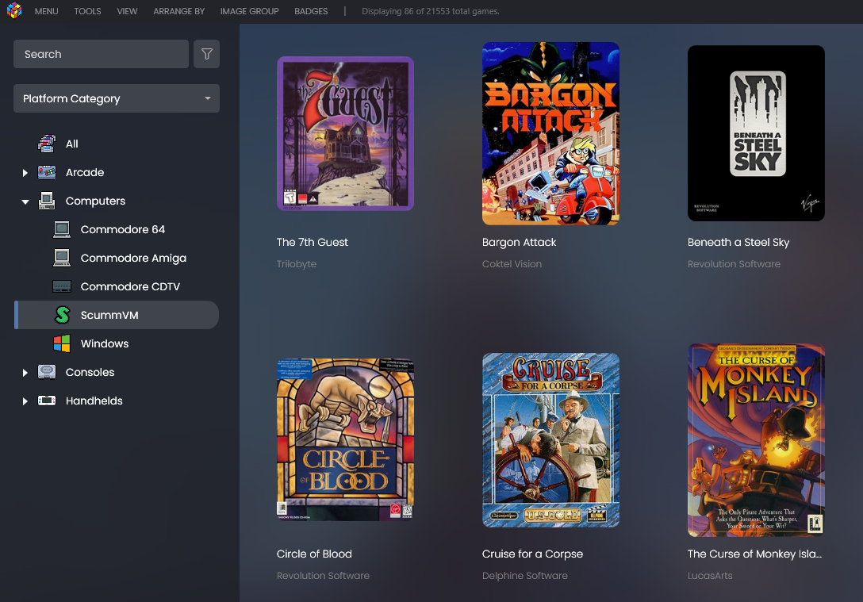
Task: Expand the Arcade tree node
Action: pyautogui.click(x=25, y=173)
